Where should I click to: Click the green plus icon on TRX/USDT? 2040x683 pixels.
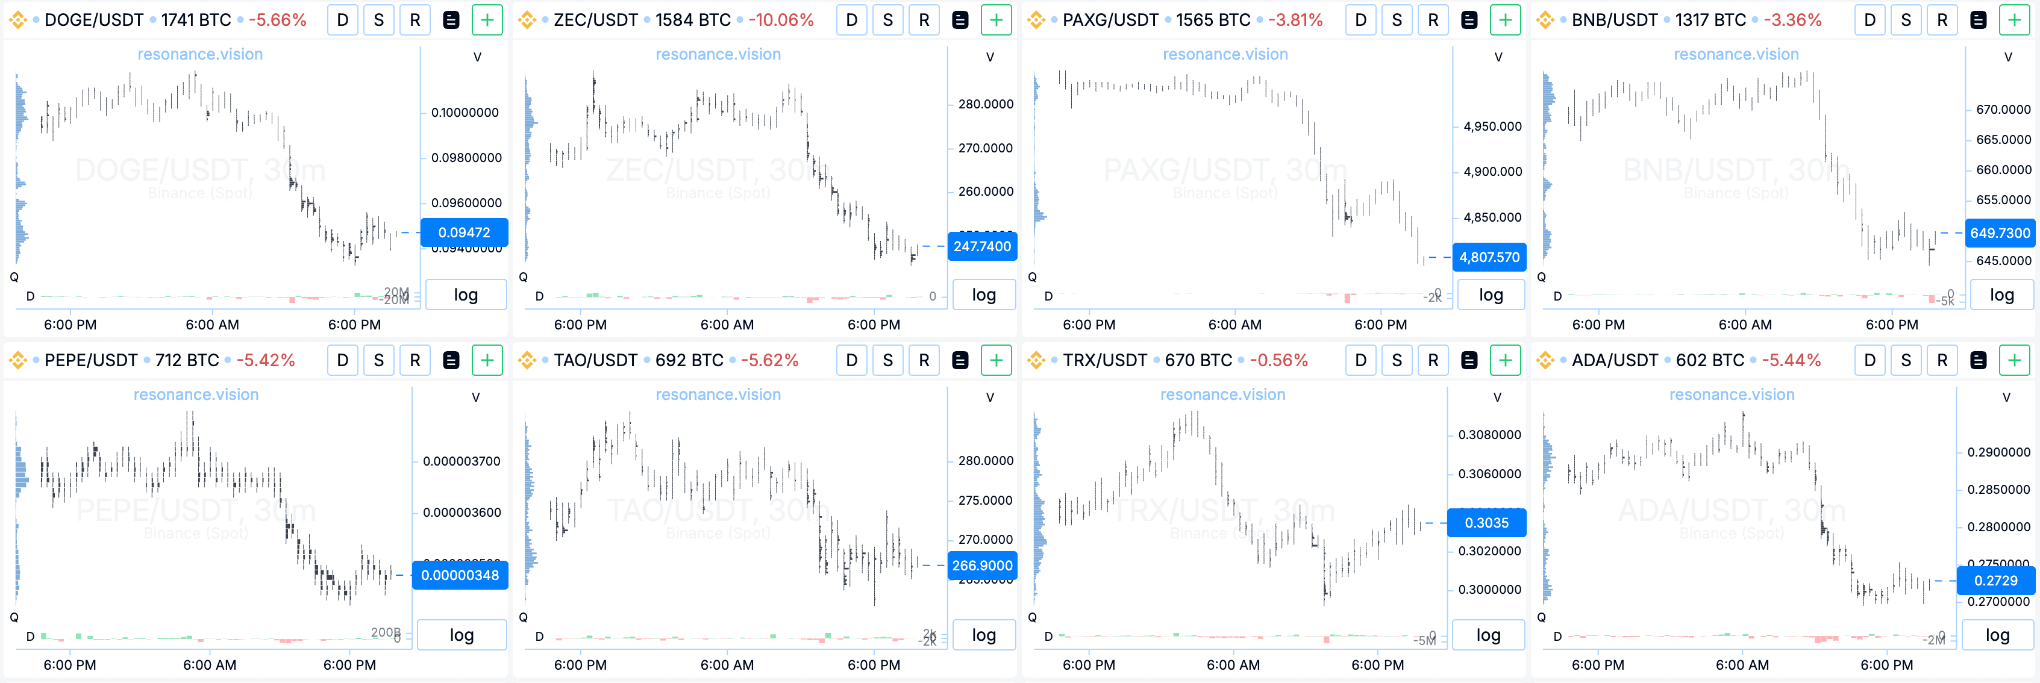pyautogui.click(x=1506, y=361)
